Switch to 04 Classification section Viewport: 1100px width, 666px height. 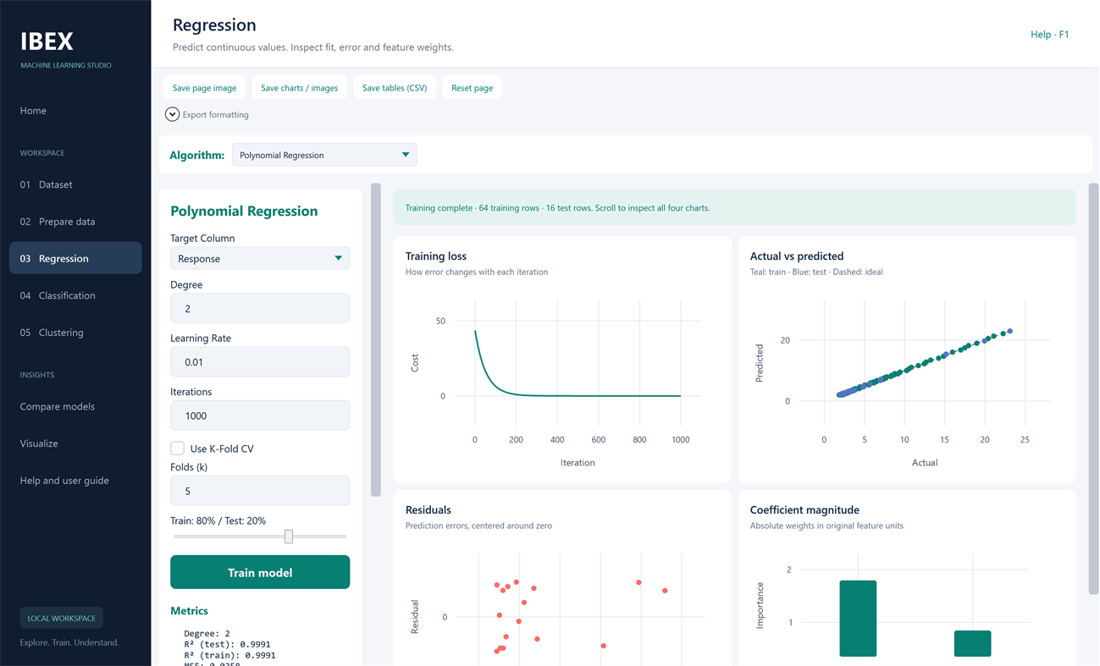pyautogui.click(x=75, y=295)
